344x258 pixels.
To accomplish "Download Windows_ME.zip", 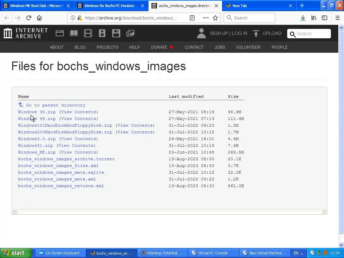I will tap(37, 152).
